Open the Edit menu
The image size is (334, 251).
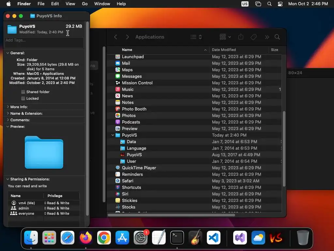click(55, 4)
